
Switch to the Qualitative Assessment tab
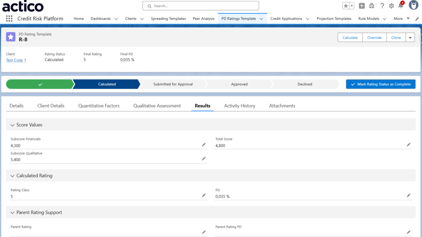click(x=157, y=106)
